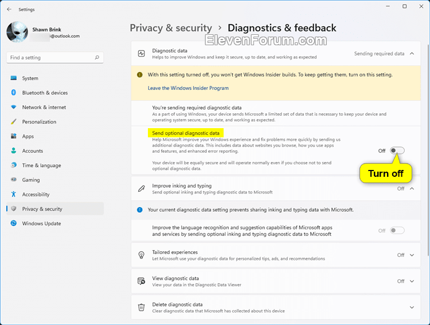Click the Find a setting search box

pyautogui.click(x=55, y=57)
